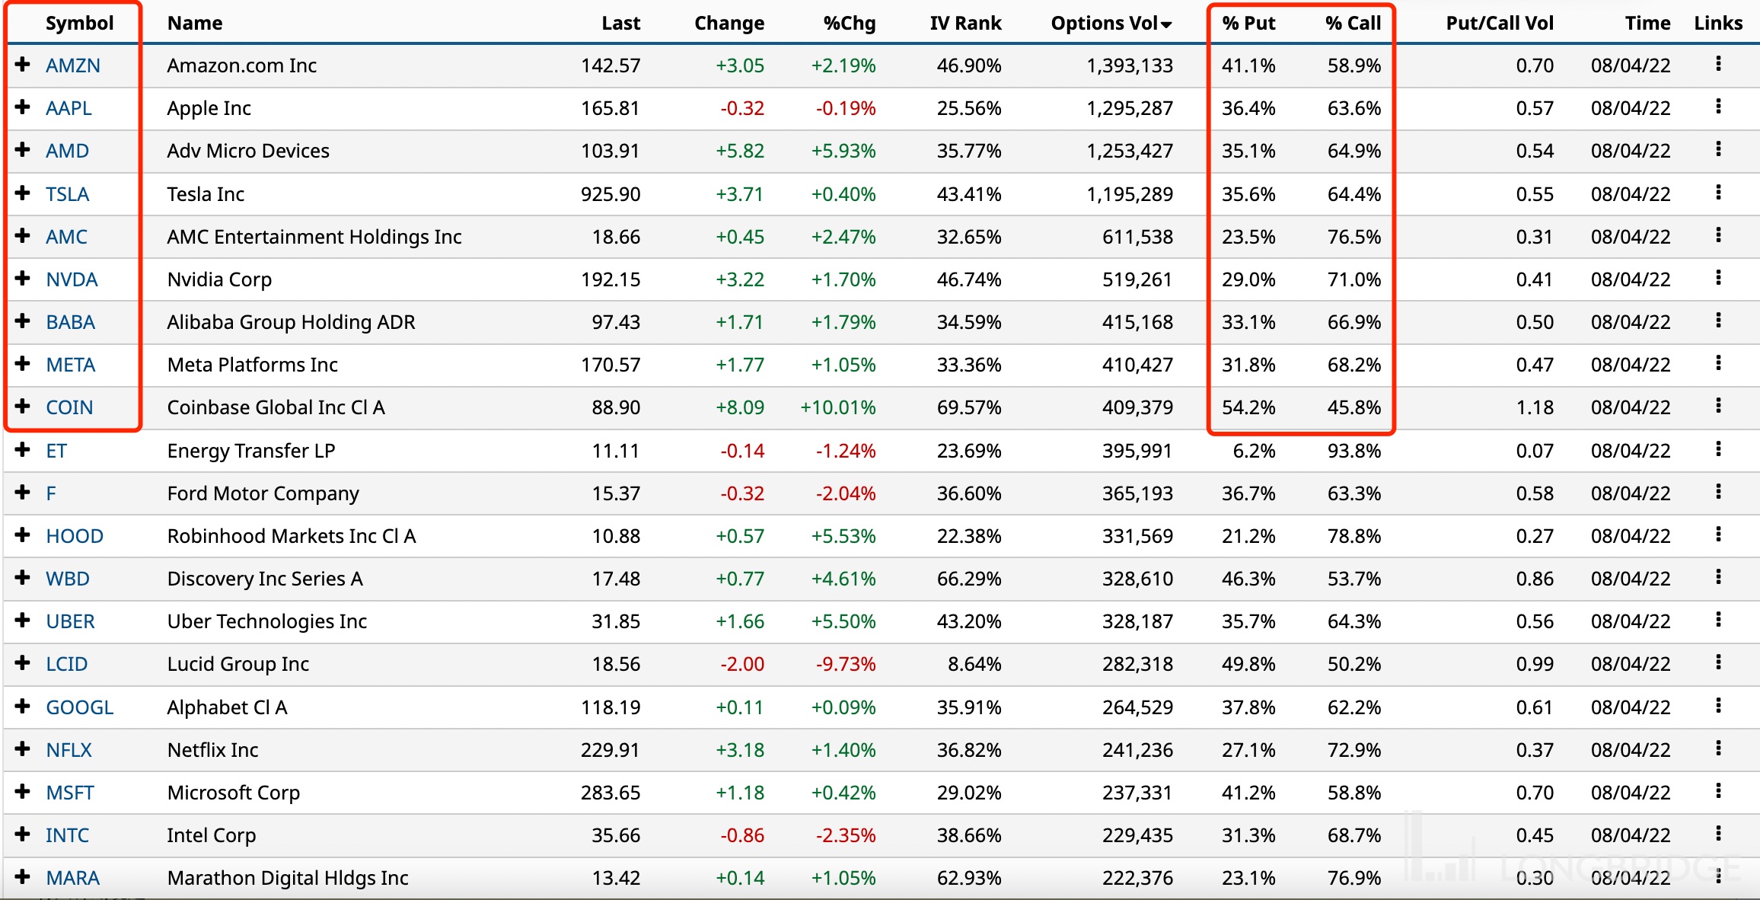Open the LCID symbol link
1760x900 pixels.
click(66, 664)
